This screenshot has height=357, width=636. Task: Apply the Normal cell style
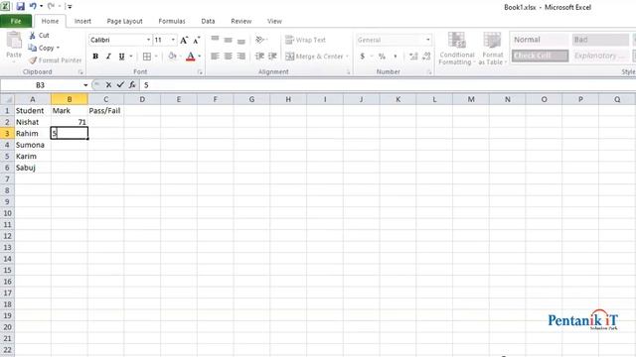[540, 40]
